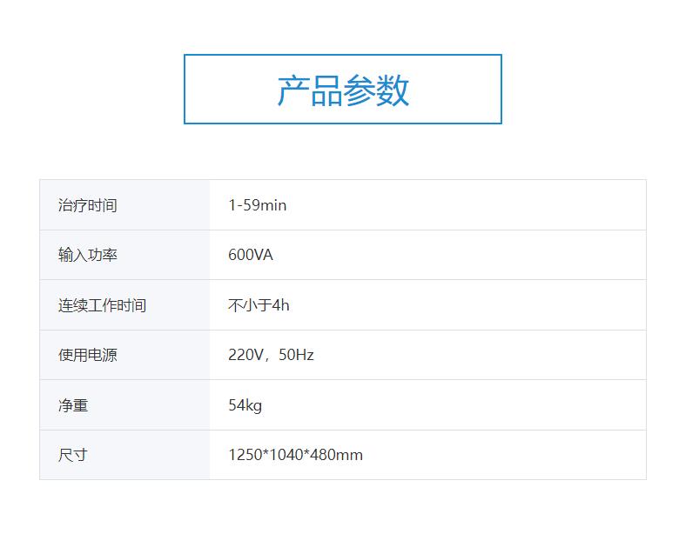Click the 连续工作时间 label
Image resolution: width=679 pixels, height=534 pixels.
click(x=102, y=305)
